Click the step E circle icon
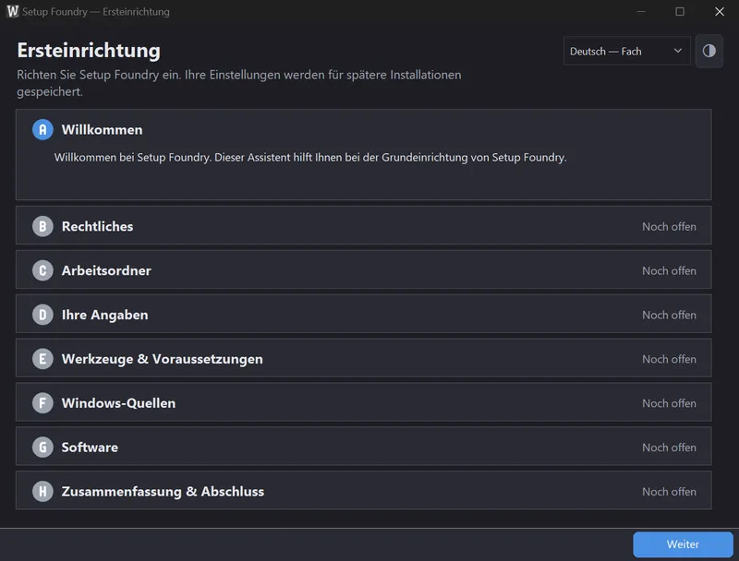 (42, 359)
